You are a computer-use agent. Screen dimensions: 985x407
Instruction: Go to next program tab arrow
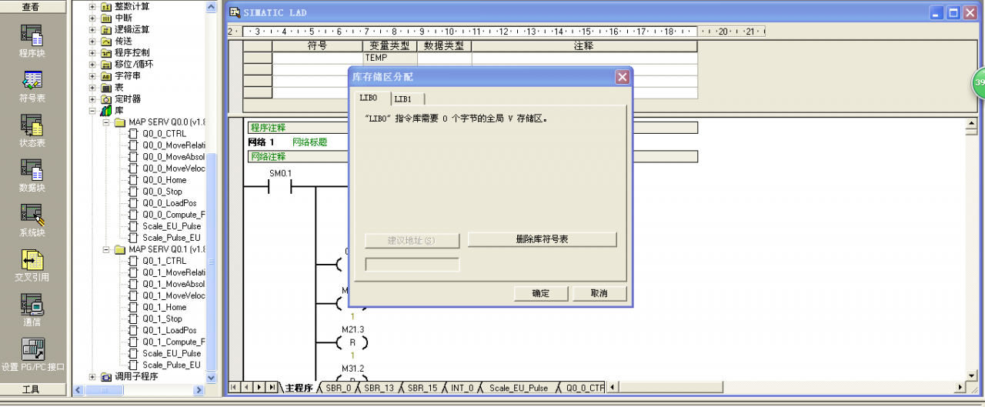point(259,387)
